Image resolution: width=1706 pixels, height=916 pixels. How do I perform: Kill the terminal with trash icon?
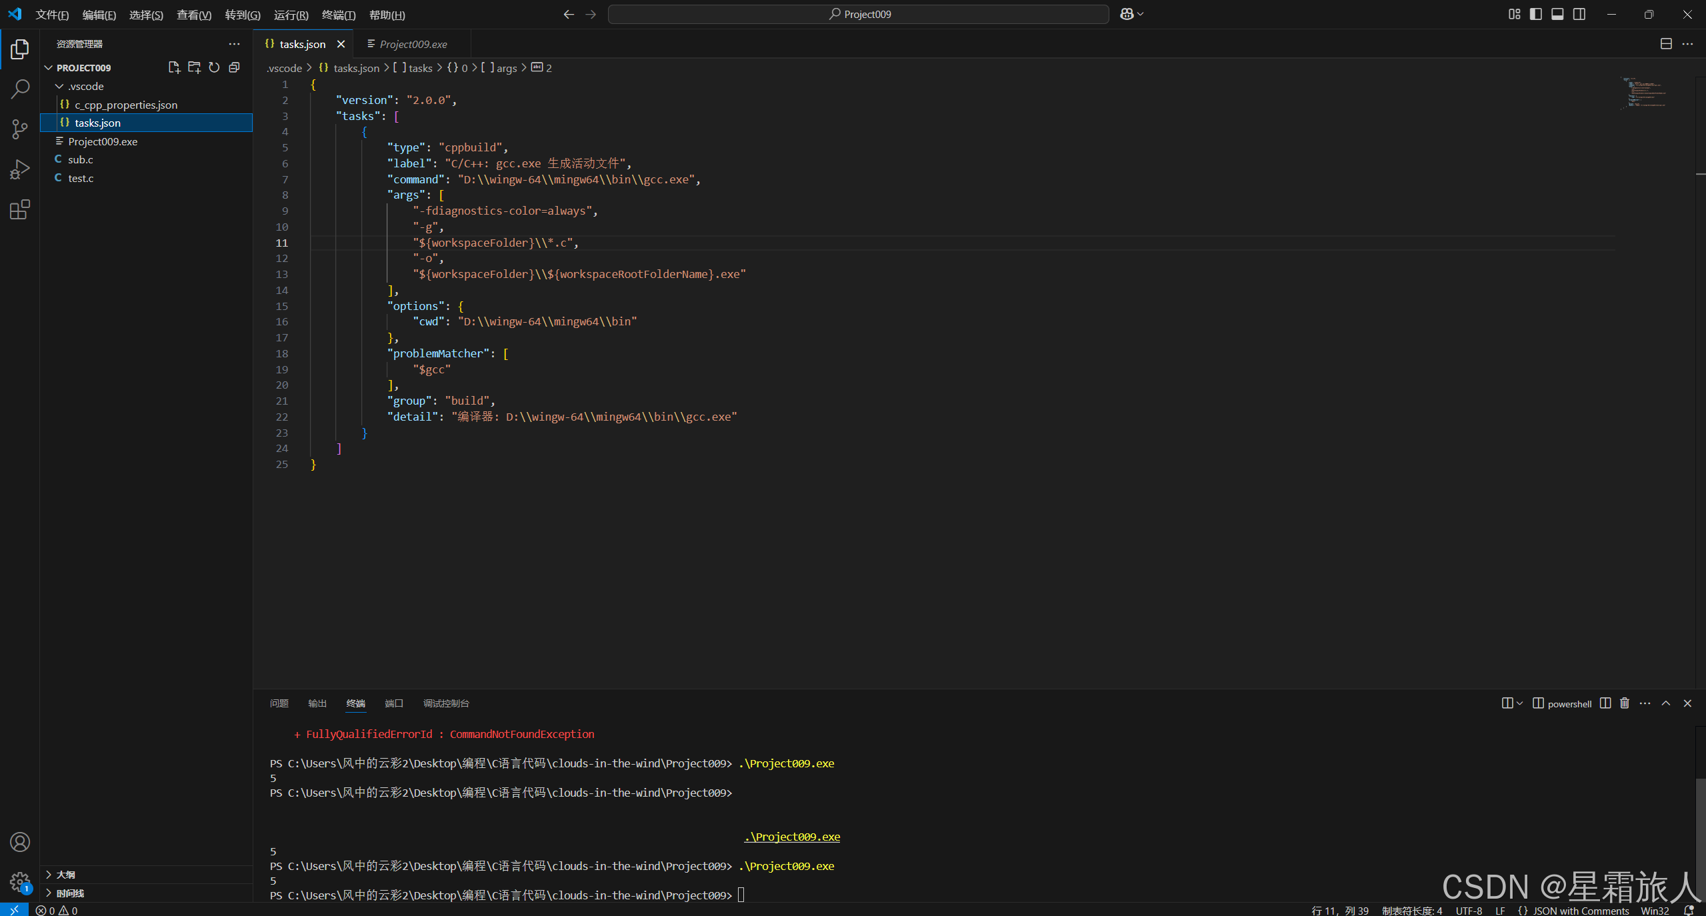[1625, 703]
